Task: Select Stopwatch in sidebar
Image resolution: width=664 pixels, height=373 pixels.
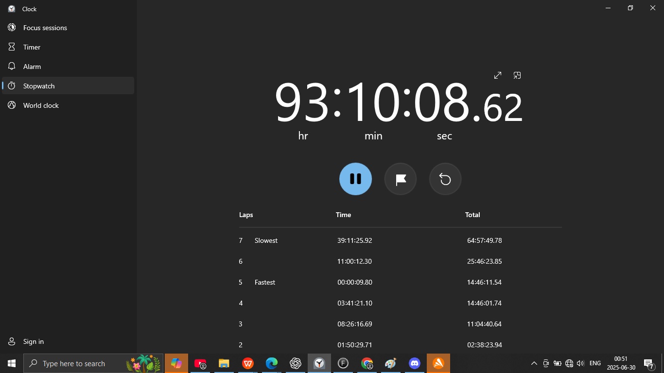Action: point(68,86)
